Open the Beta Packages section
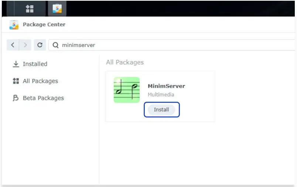This screenshot has height=187, width=297. 38,98
